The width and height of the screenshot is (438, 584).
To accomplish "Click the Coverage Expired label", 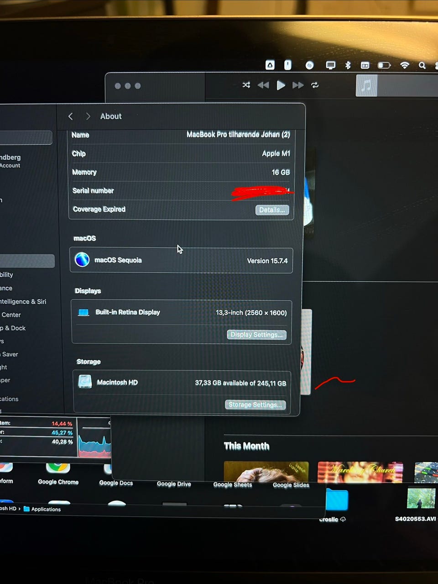I will pos(99,209).
